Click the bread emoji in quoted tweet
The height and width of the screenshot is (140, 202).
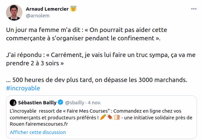116,117
